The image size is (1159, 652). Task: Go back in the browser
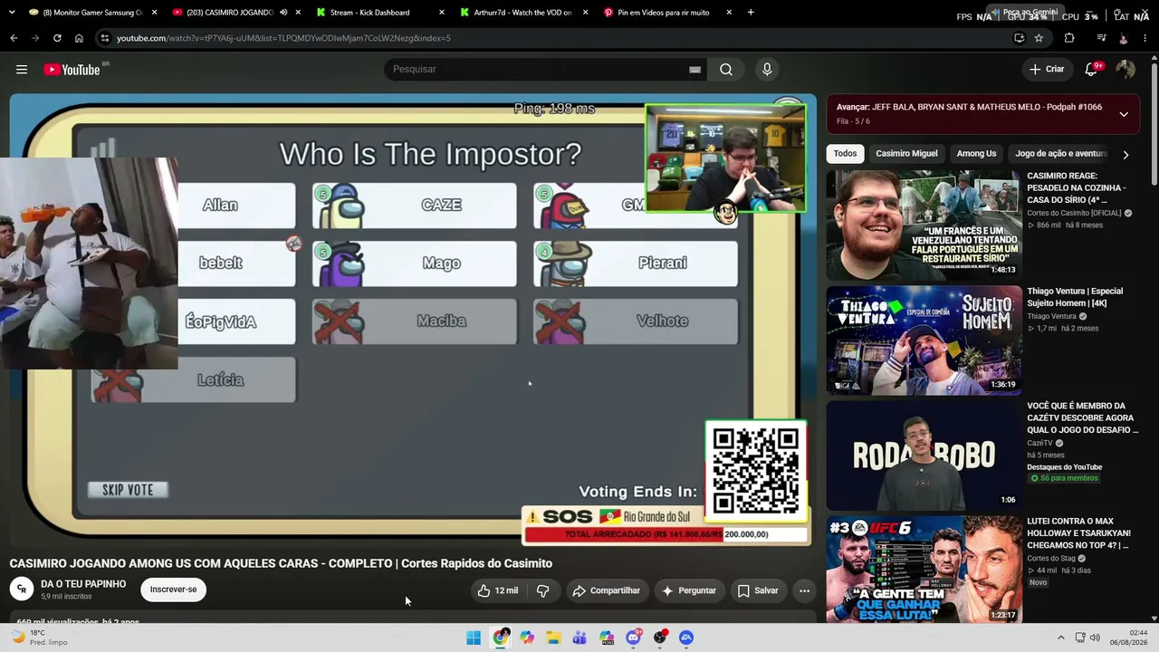click(x=14, y=38)
